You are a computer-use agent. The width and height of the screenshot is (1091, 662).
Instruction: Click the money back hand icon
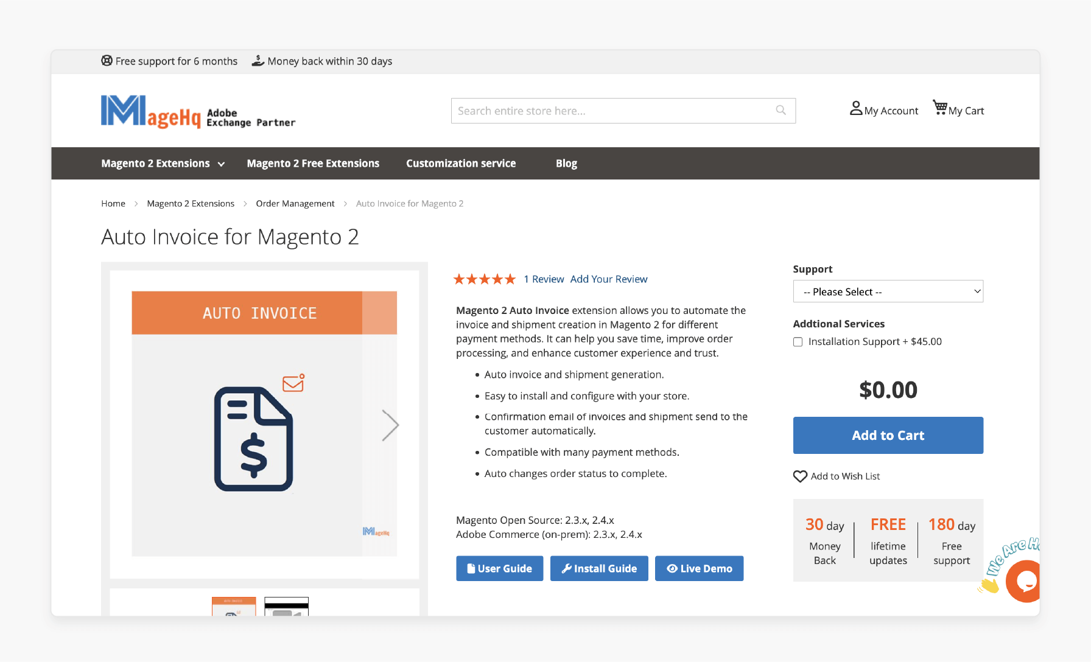pos(258,61)
